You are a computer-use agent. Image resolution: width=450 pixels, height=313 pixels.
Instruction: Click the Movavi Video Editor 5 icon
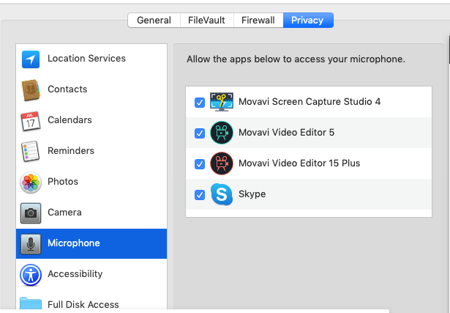pyautogui.click(x=222, y=133)
